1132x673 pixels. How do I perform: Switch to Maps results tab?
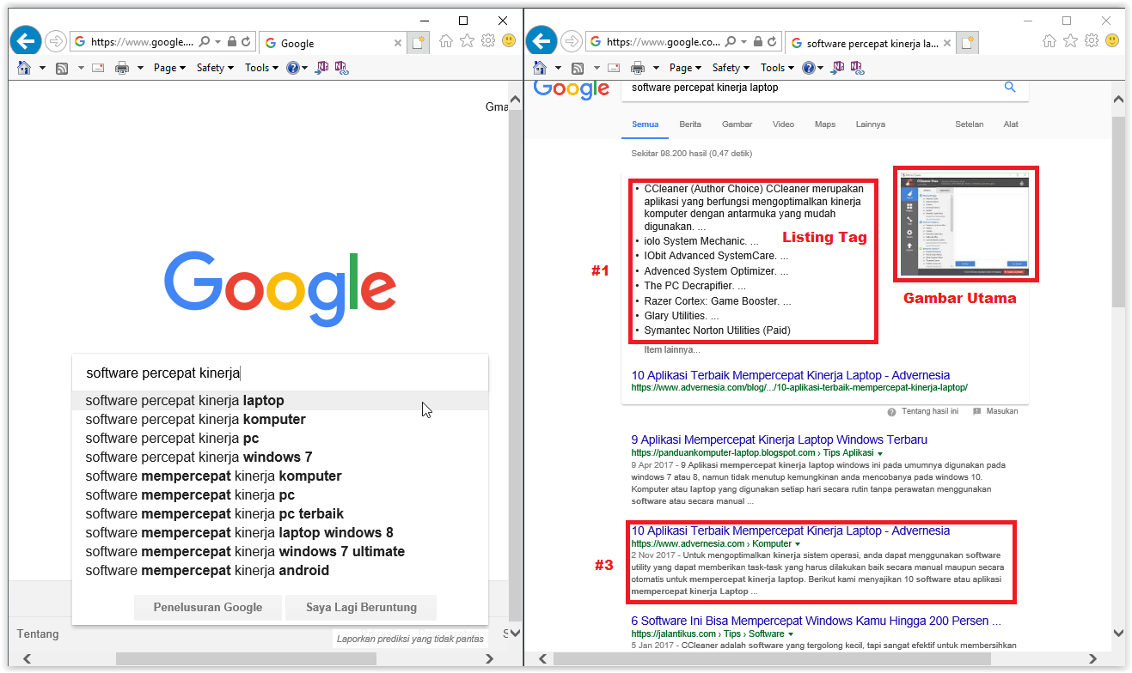(x=825, y=124)
